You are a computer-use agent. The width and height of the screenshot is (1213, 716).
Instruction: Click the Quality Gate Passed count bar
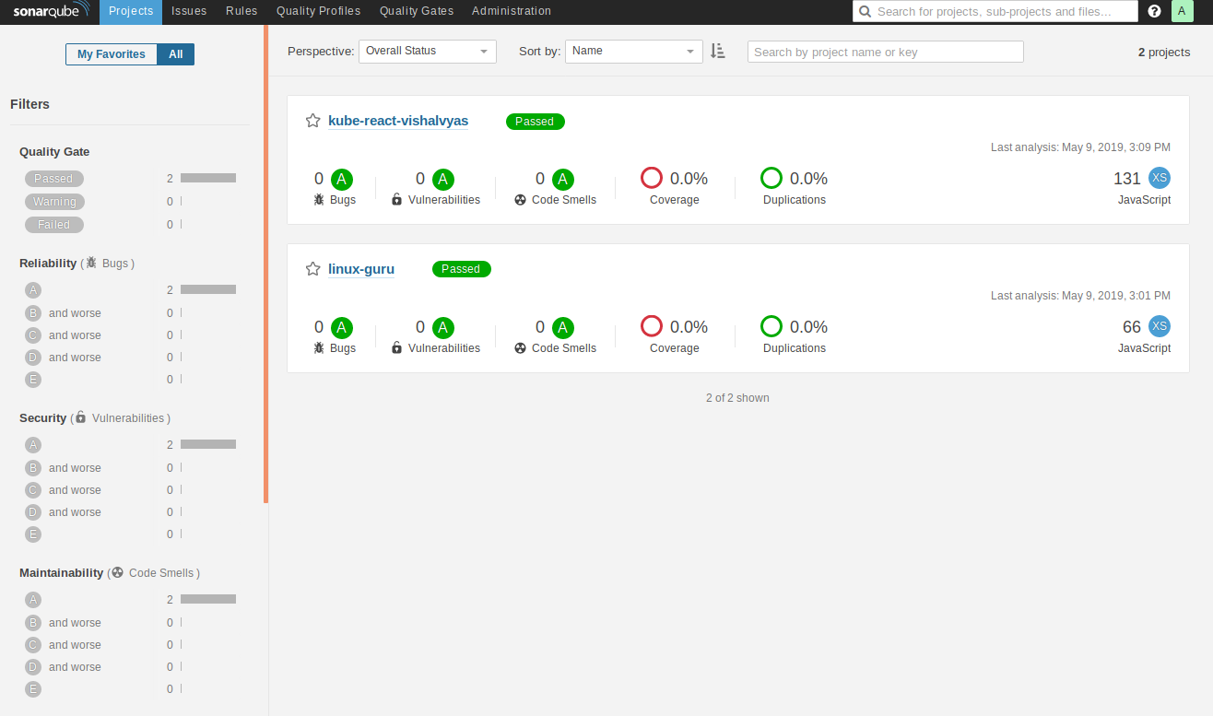click(x=208, y=179)
